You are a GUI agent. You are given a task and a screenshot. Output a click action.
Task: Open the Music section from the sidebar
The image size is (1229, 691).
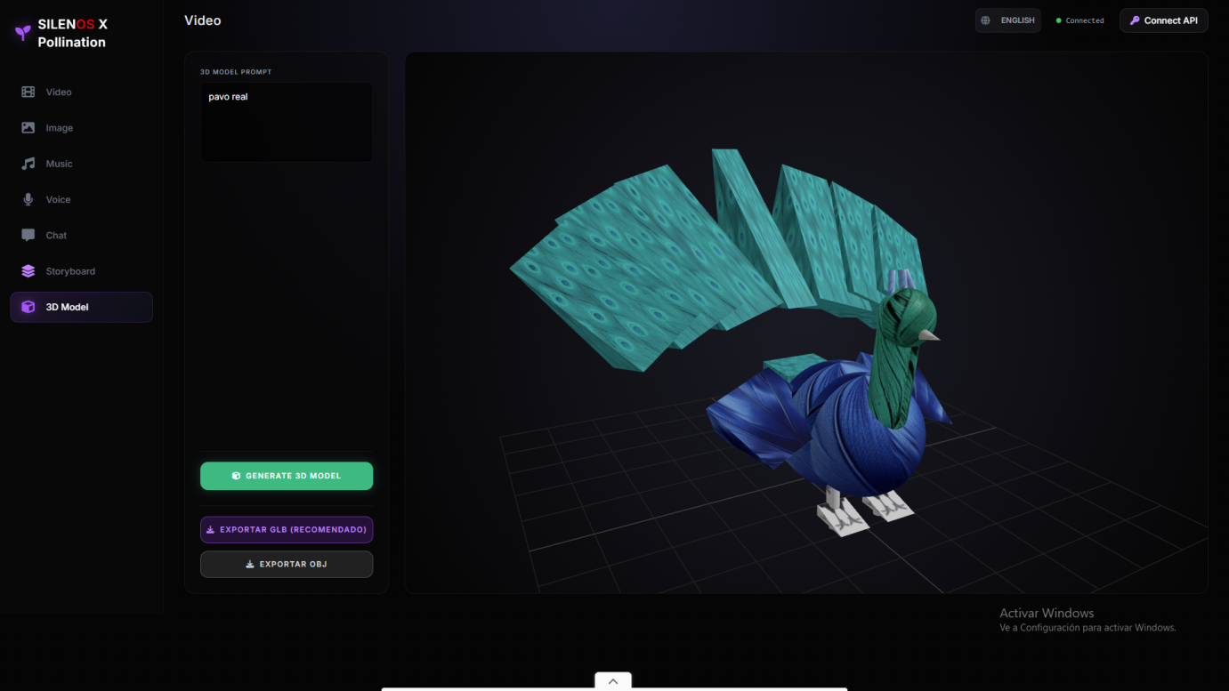(x=58, y=164)
